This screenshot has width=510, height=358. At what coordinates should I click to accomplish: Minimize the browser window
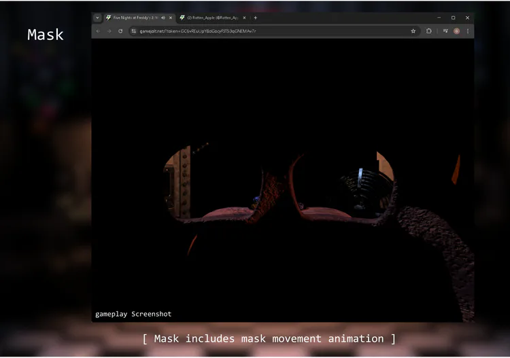439,18
